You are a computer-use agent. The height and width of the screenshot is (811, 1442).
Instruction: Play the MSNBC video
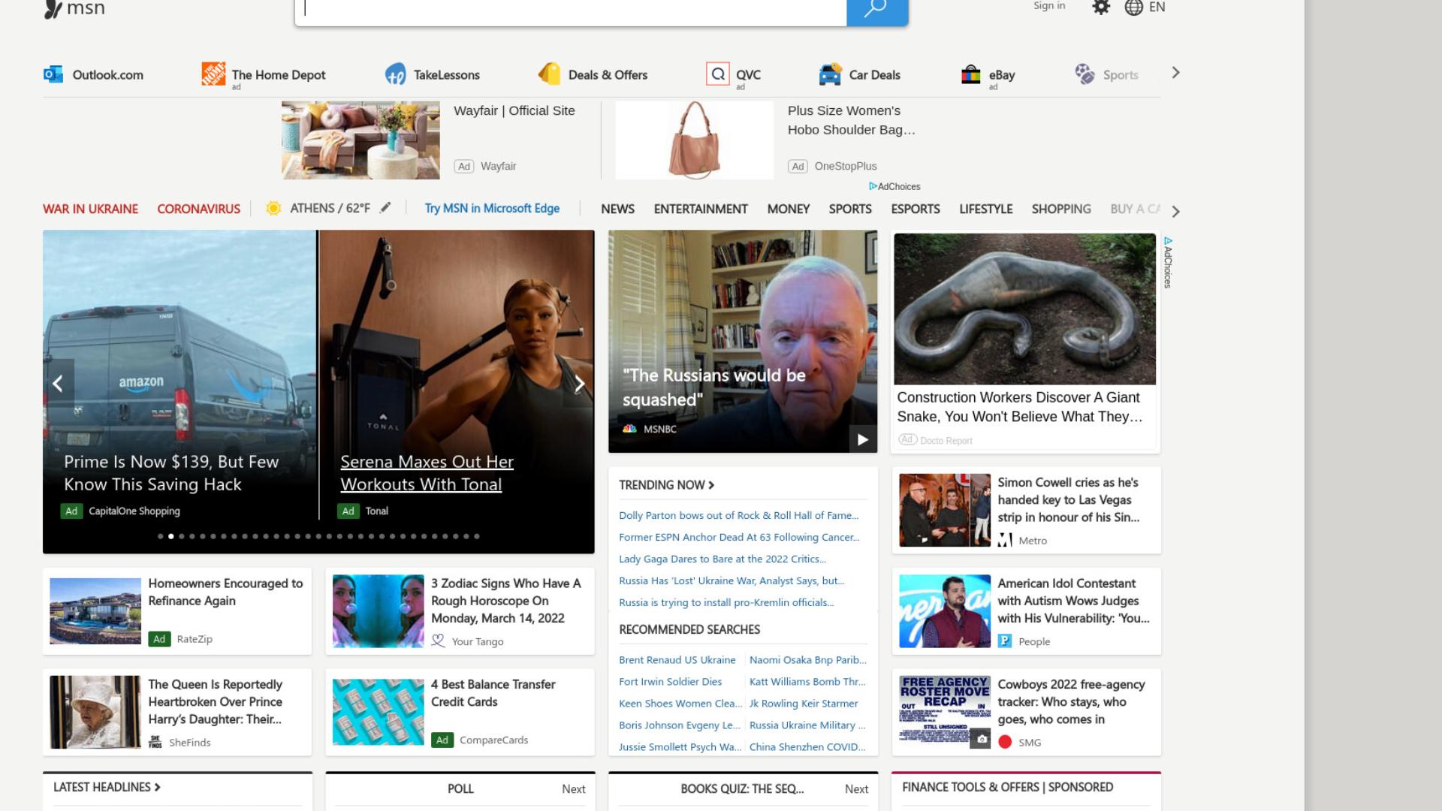click(x=862, y=439)
